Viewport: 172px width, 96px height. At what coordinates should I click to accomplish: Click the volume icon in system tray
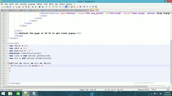(161, 94)
